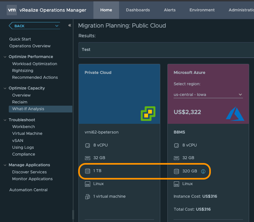Click disk icon beside 320 GB
The image size is (254, 222).
pos(176,171)
